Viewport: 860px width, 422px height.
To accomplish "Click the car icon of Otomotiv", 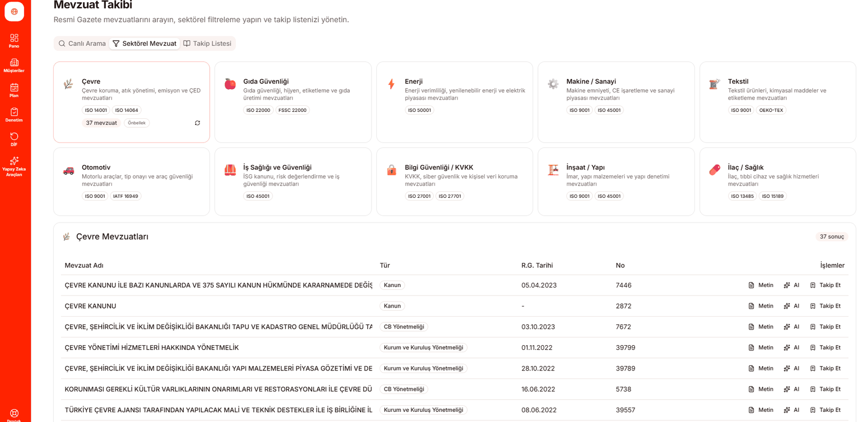I will pyautogui.click(x=68, y=170).
